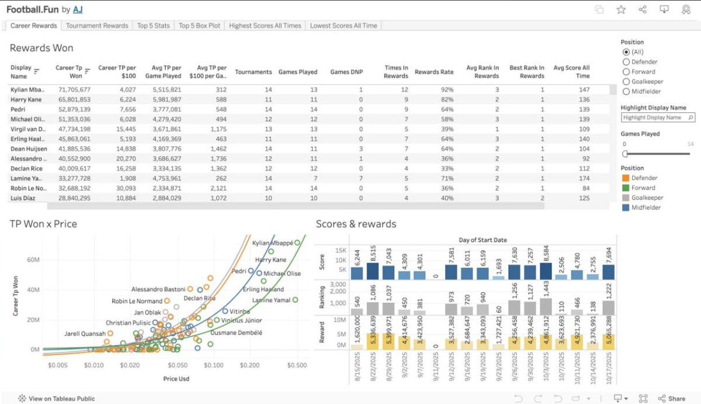Favorite this viz with the star icon
Screen dimensions: 701x404
(x=621, y=9)
